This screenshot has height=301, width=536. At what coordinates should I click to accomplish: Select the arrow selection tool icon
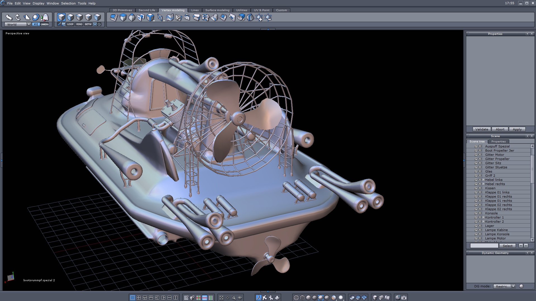coord(9,17)
